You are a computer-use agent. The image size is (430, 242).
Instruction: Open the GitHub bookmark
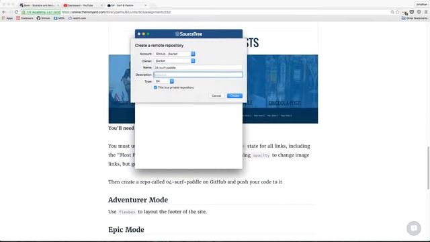pos(43,18)
